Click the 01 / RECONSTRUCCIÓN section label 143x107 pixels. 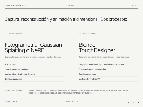13,34
